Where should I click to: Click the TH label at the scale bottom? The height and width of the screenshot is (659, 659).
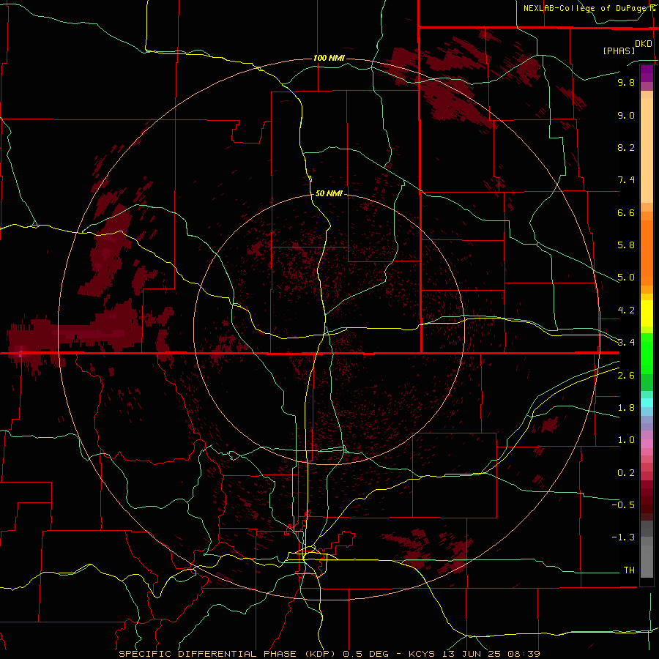point(629,570)
